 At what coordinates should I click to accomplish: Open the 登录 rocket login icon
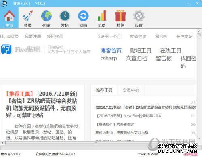(28, 19)
